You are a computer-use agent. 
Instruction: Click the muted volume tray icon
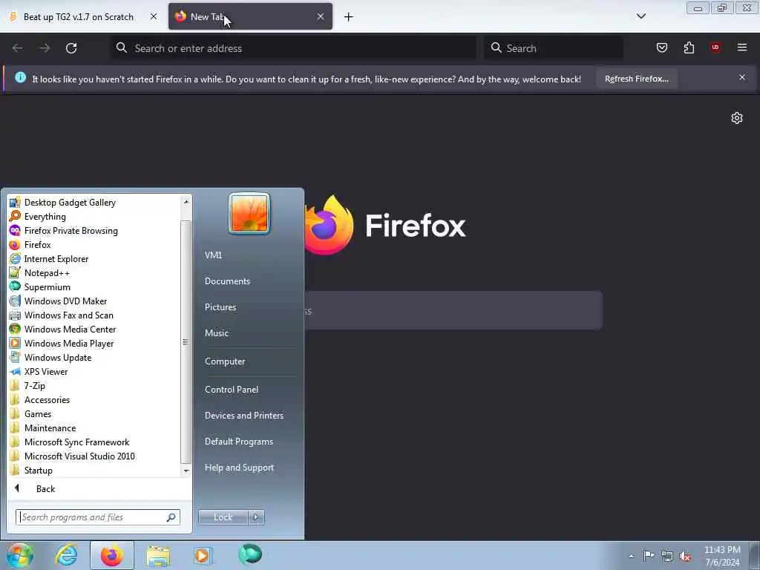tap(685, 556)
